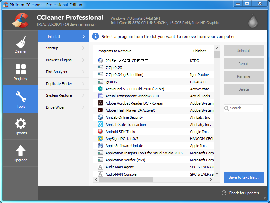Screen dimensions: 270x203
Task: Open the Cleaner section broom icon
Action: [x=21, y=42]
